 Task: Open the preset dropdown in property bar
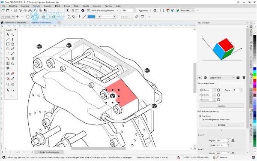pyautogui.click(x=8, y=17)
